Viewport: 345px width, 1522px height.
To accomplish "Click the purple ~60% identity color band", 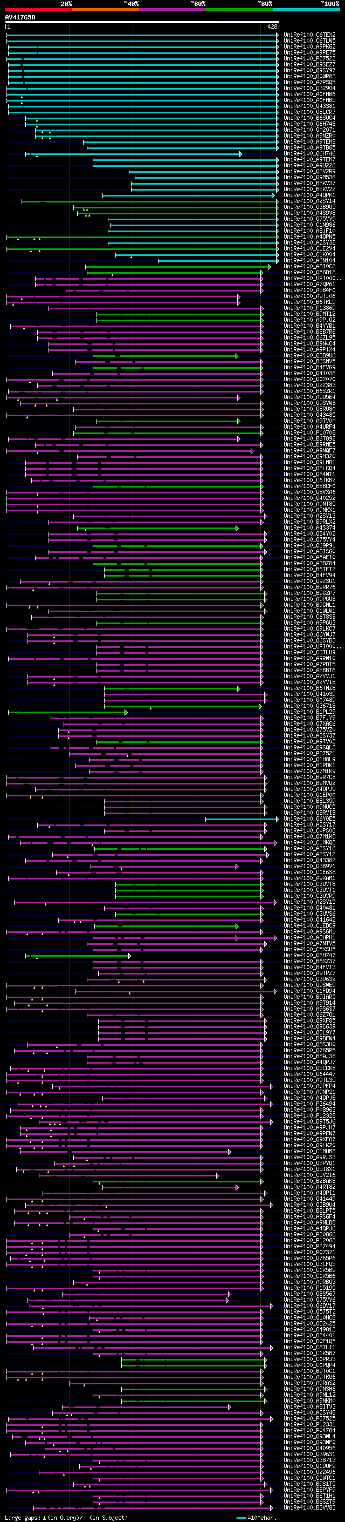I will [x=173, y=10].
